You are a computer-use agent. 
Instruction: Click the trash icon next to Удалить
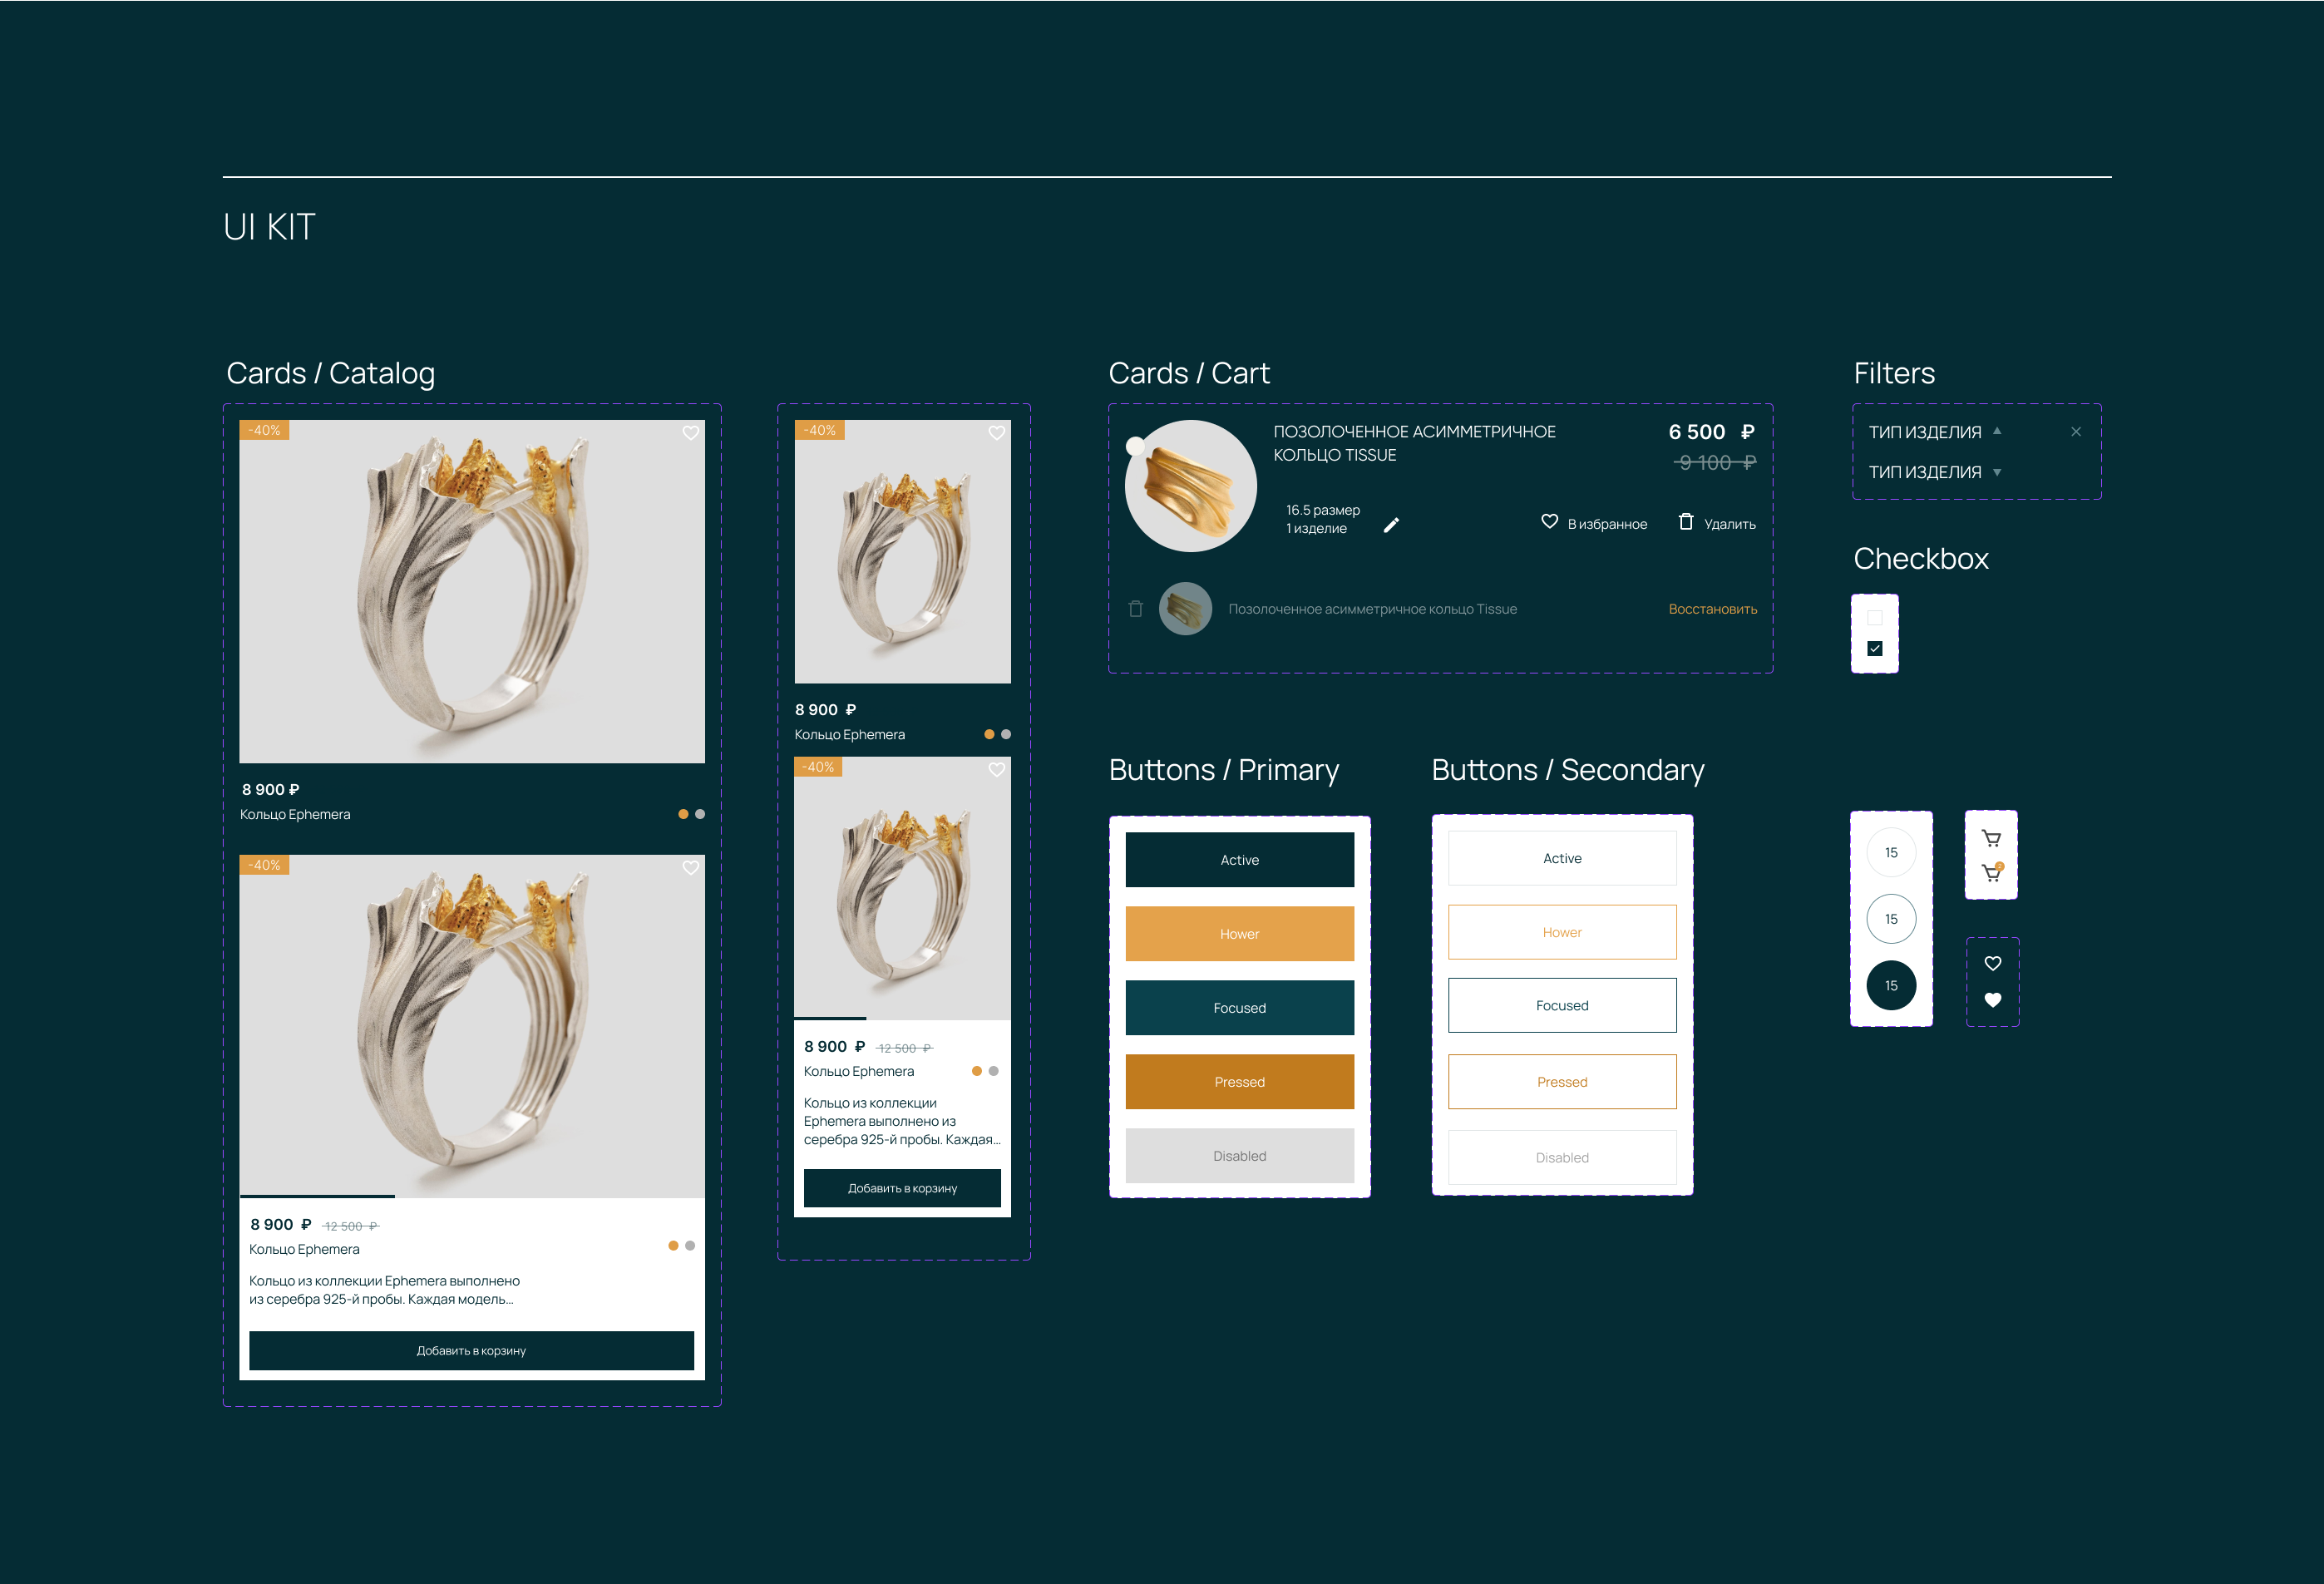point(1685,521)
